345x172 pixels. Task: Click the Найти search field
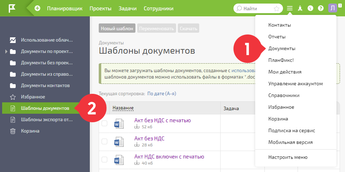[258, 9]
